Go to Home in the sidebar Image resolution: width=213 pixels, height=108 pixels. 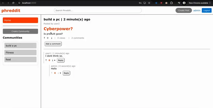(20, 20)
